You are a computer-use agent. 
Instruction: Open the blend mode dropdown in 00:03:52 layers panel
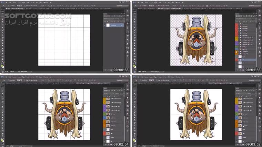click(241, 93)
